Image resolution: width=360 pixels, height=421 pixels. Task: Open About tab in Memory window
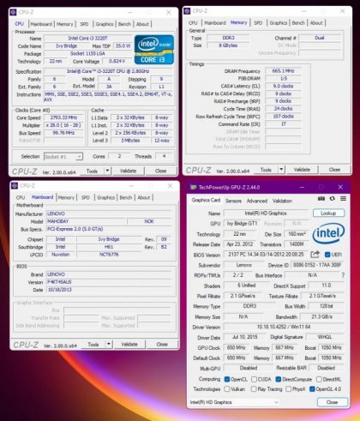[x=316, y=23]
